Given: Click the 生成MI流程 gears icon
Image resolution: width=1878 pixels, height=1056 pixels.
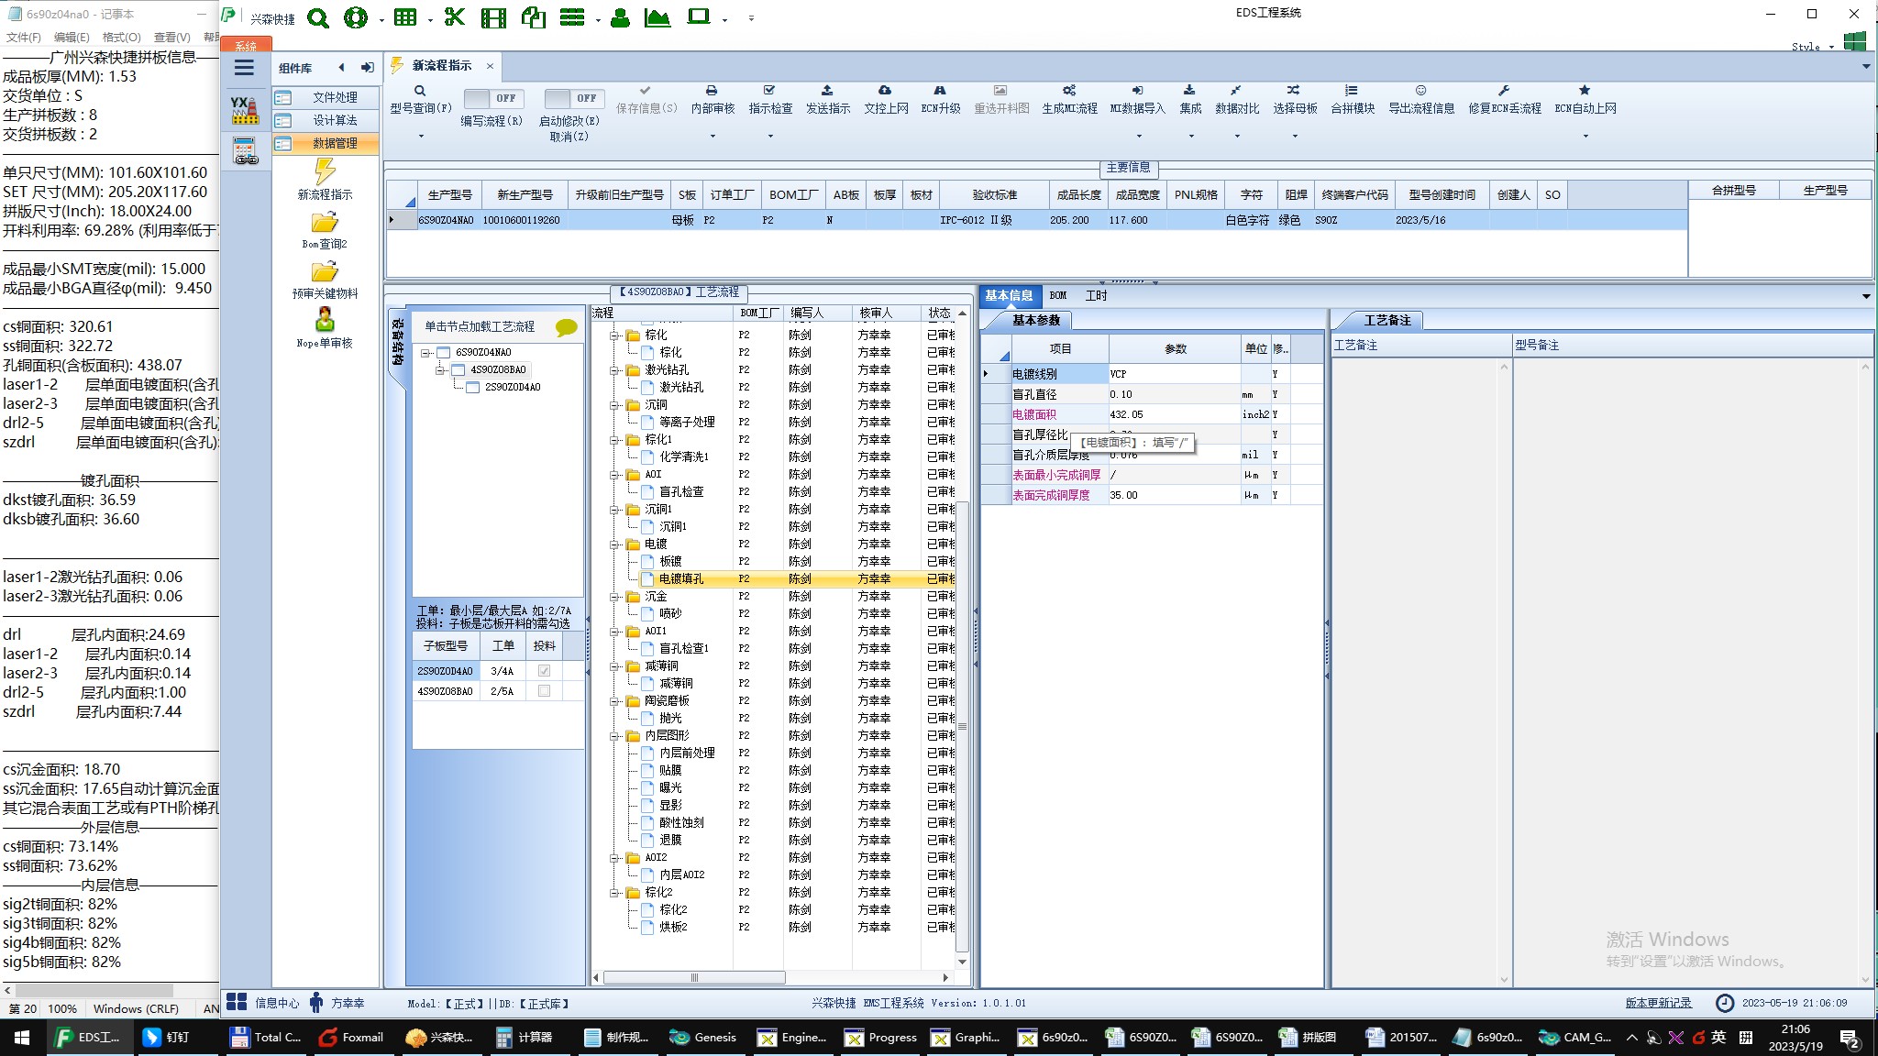Looking at the screenshot, I should click(1069, 91).
